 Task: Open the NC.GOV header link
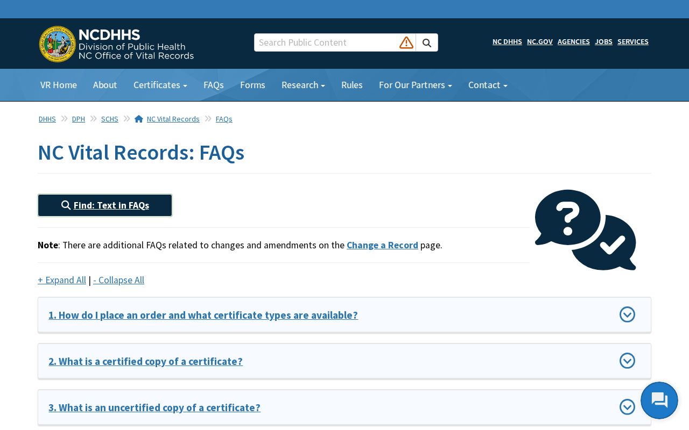click(x=540, y=41)
